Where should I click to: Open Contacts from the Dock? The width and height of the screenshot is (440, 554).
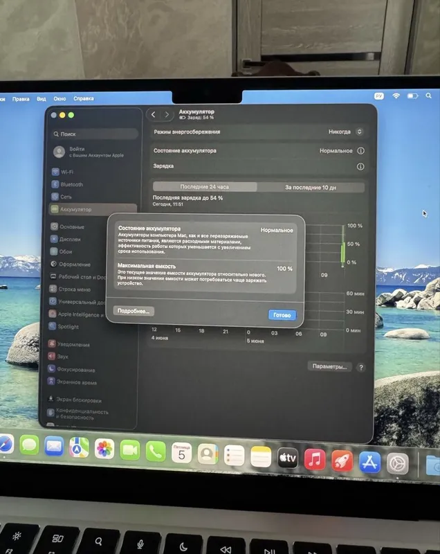point(208,454)
